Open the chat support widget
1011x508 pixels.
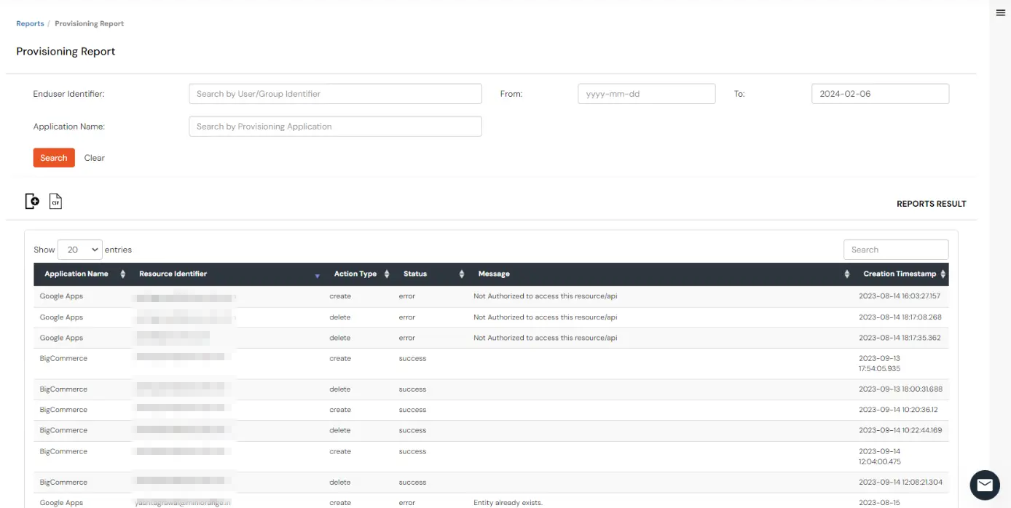[x=984, y=485]
